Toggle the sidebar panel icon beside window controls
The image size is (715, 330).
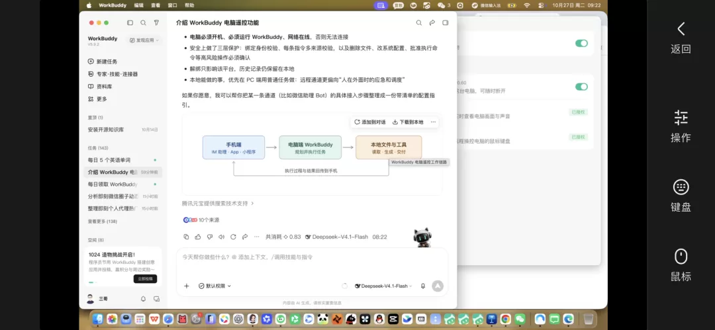click(130, 22)
